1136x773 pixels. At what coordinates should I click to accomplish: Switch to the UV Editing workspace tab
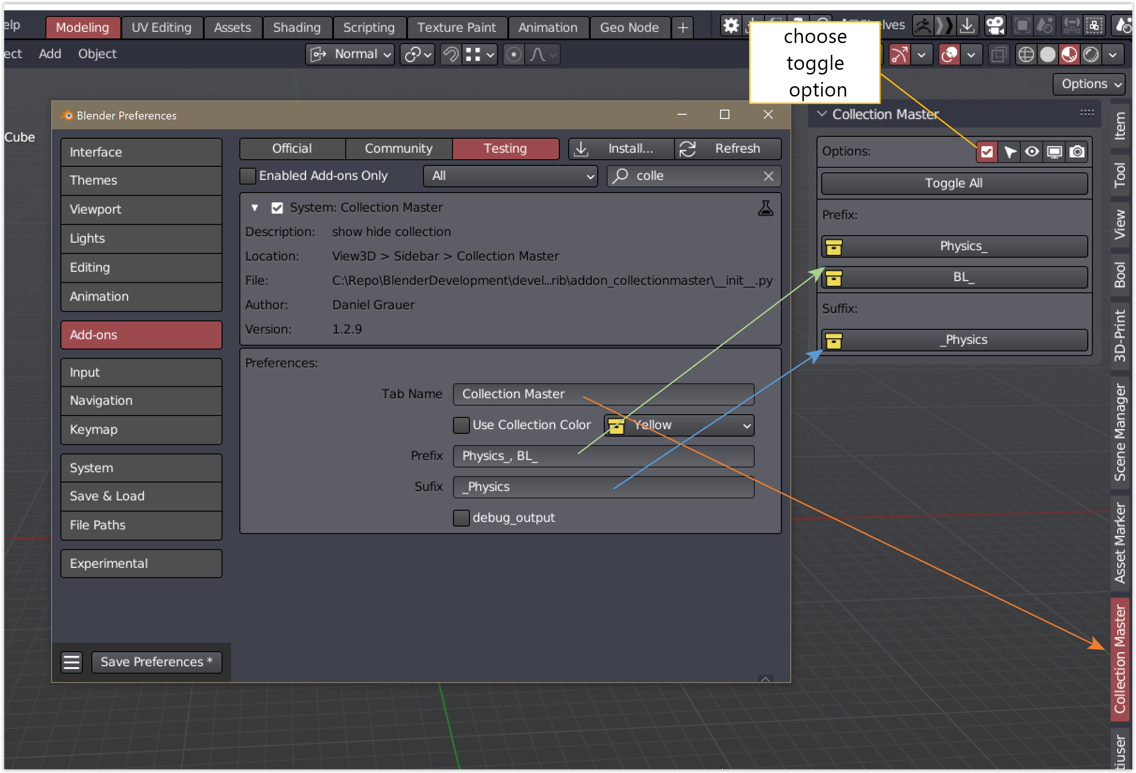coord(162,27)
